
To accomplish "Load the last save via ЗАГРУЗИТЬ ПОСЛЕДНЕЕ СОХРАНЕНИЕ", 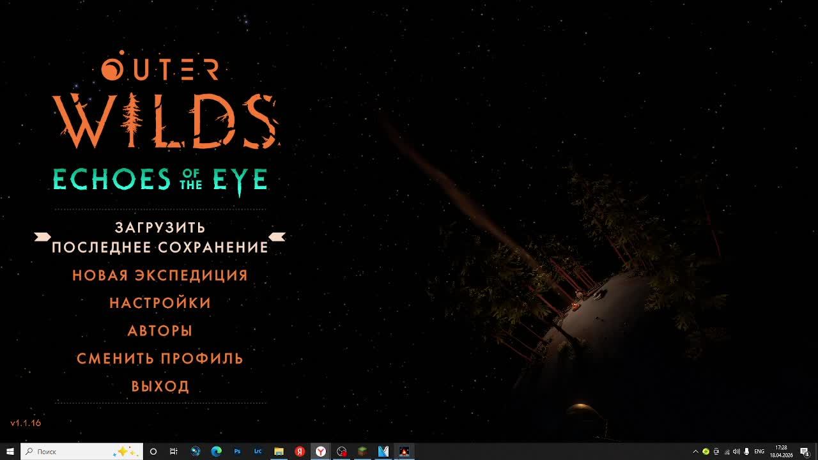I will (x=160, y=237).
